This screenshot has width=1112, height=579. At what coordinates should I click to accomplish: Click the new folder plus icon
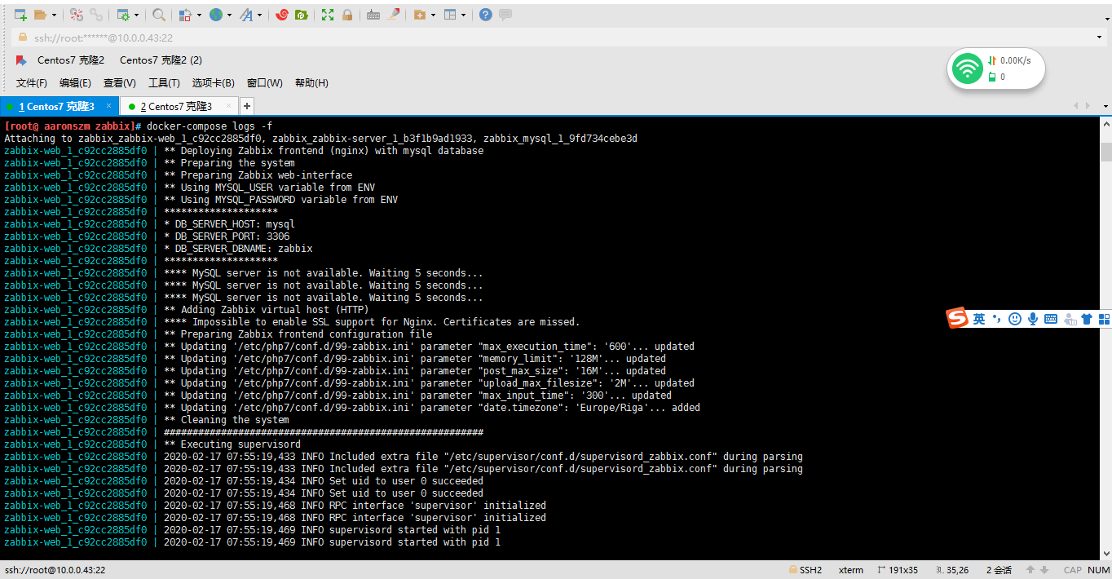click(x=419, y=15)
